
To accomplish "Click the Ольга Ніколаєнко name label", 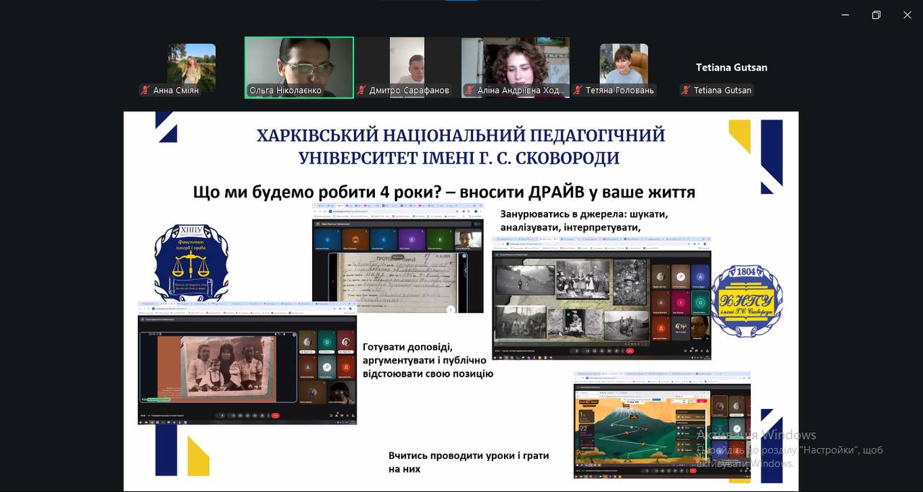I will [286, 91].
